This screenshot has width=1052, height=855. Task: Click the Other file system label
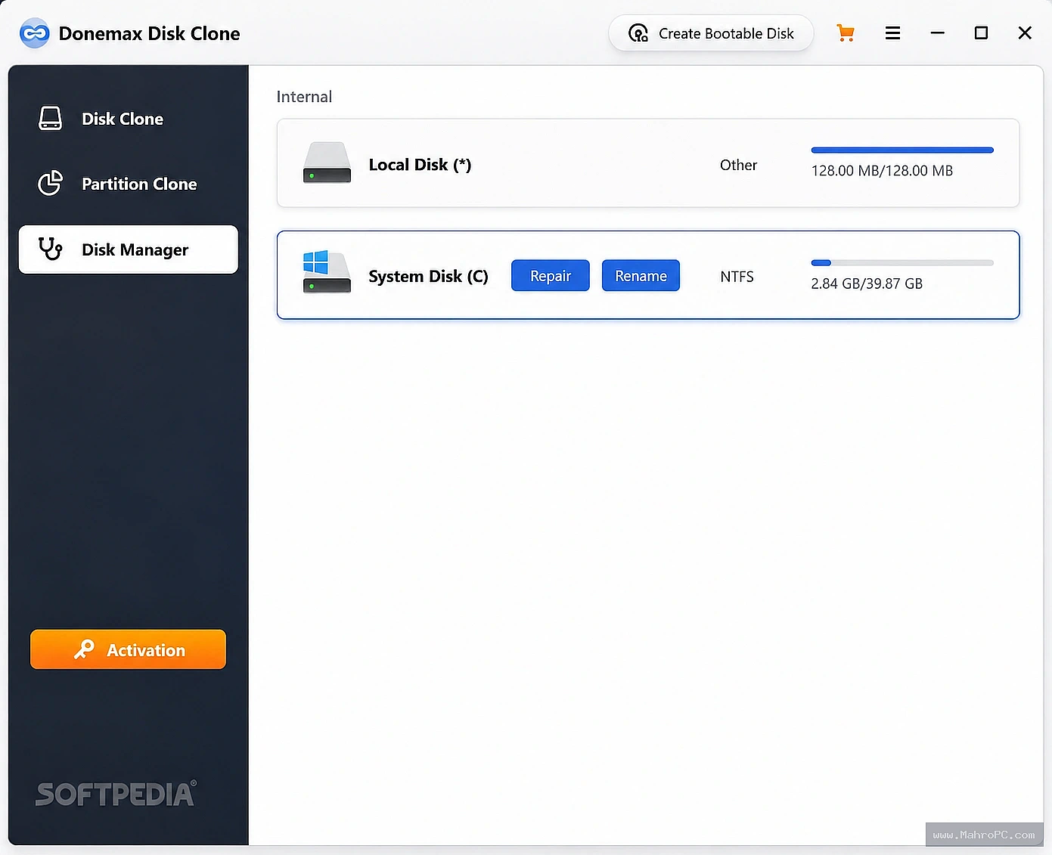point(738,165)
